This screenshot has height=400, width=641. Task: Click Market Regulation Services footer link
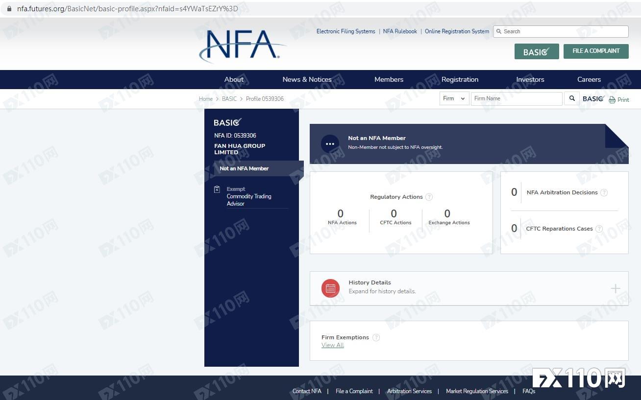[x=477, y=391]
